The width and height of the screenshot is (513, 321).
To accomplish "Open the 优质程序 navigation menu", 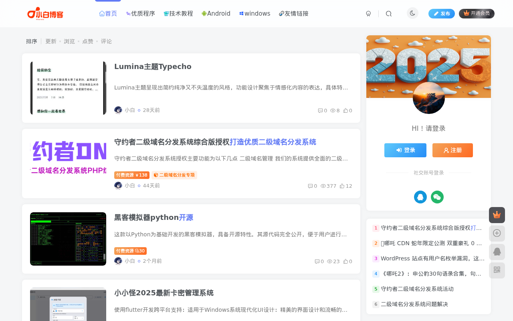I will tap(140, 14).
